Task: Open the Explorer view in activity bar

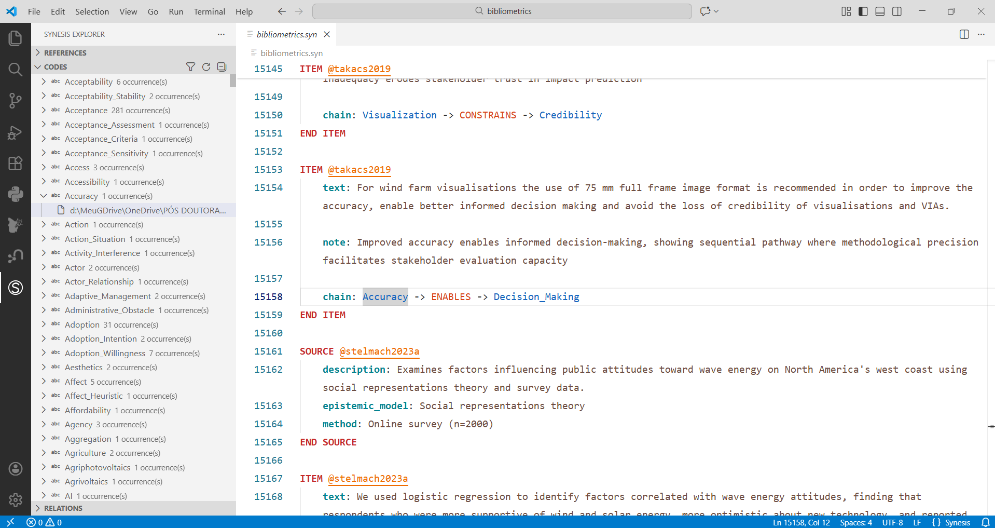Action: coord(15,38)
